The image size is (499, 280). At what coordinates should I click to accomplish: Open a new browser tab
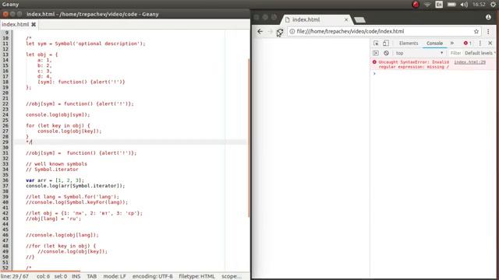click(359, 20)
